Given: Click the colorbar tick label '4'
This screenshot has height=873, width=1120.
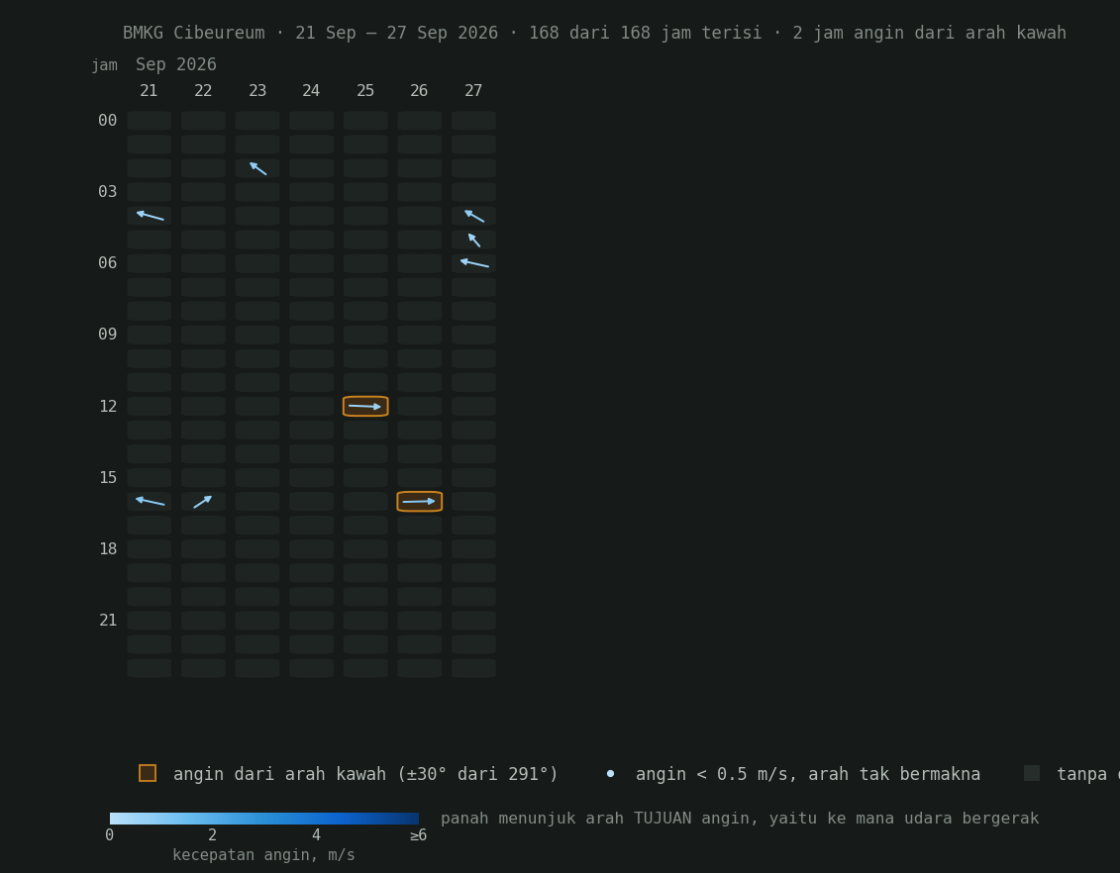Looking at the screenshot, I should [316, 835].
